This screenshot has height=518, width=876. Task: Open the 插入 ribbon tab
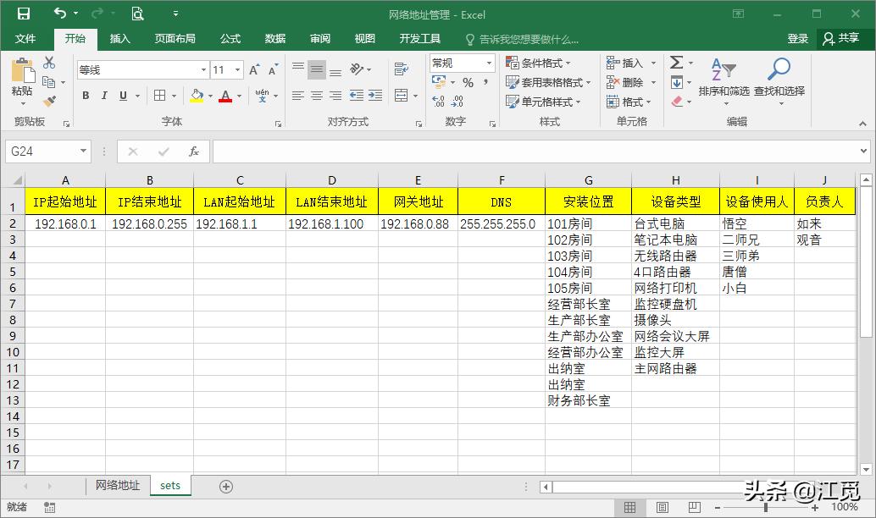[120, 39]
